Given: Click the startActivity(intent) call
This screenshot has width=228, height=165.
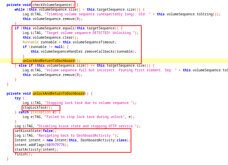Looking at the screenshot, I should coord(36,149).
